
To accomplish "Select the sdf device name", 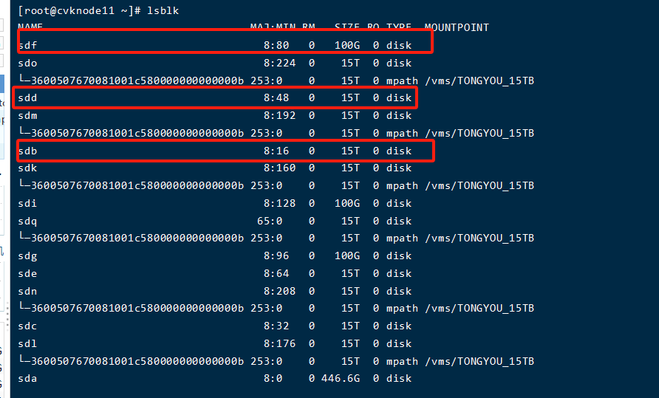I will coord(28,45).
